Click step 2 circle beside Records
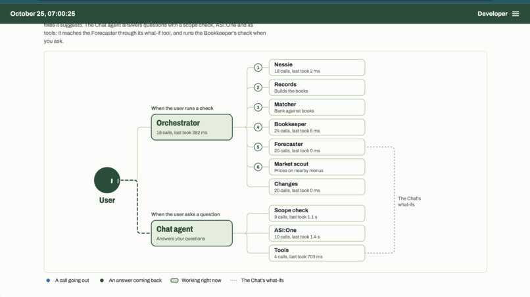530x297 pixels. (258, 87)
